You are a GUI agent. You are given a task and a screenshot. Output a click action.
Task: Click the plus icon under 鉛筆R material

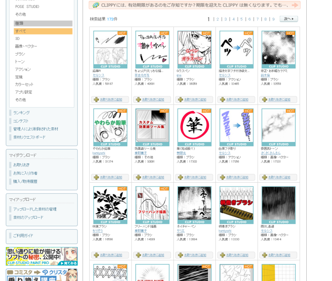tap(96, 100)
